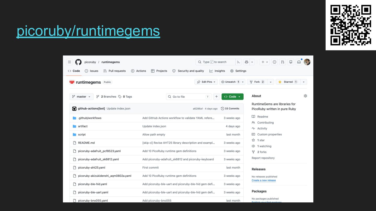Screen dimensions: 376x211
Task: Open the Allow path empty commit message
Action: (154, 135)
